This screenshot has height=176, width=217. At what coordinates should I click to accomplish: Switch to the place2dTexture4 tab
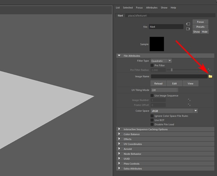coord(137,16)
